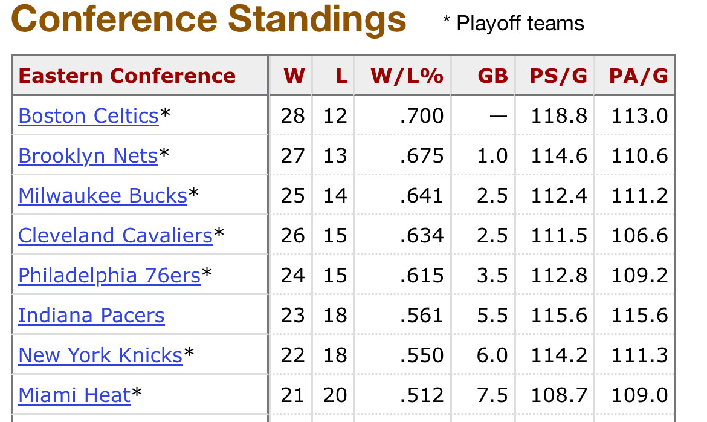Go to the Cleveland Cavaliers page
The image size is (707, 422).
click(115, 236)
